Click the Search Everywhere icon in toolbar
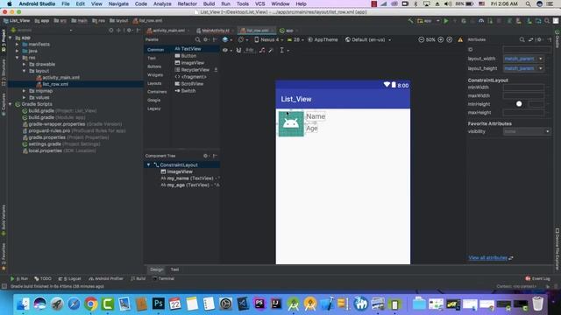 pos(547,21)
